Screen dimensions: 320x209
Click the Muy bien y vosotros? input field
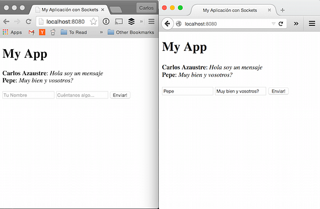241,91
